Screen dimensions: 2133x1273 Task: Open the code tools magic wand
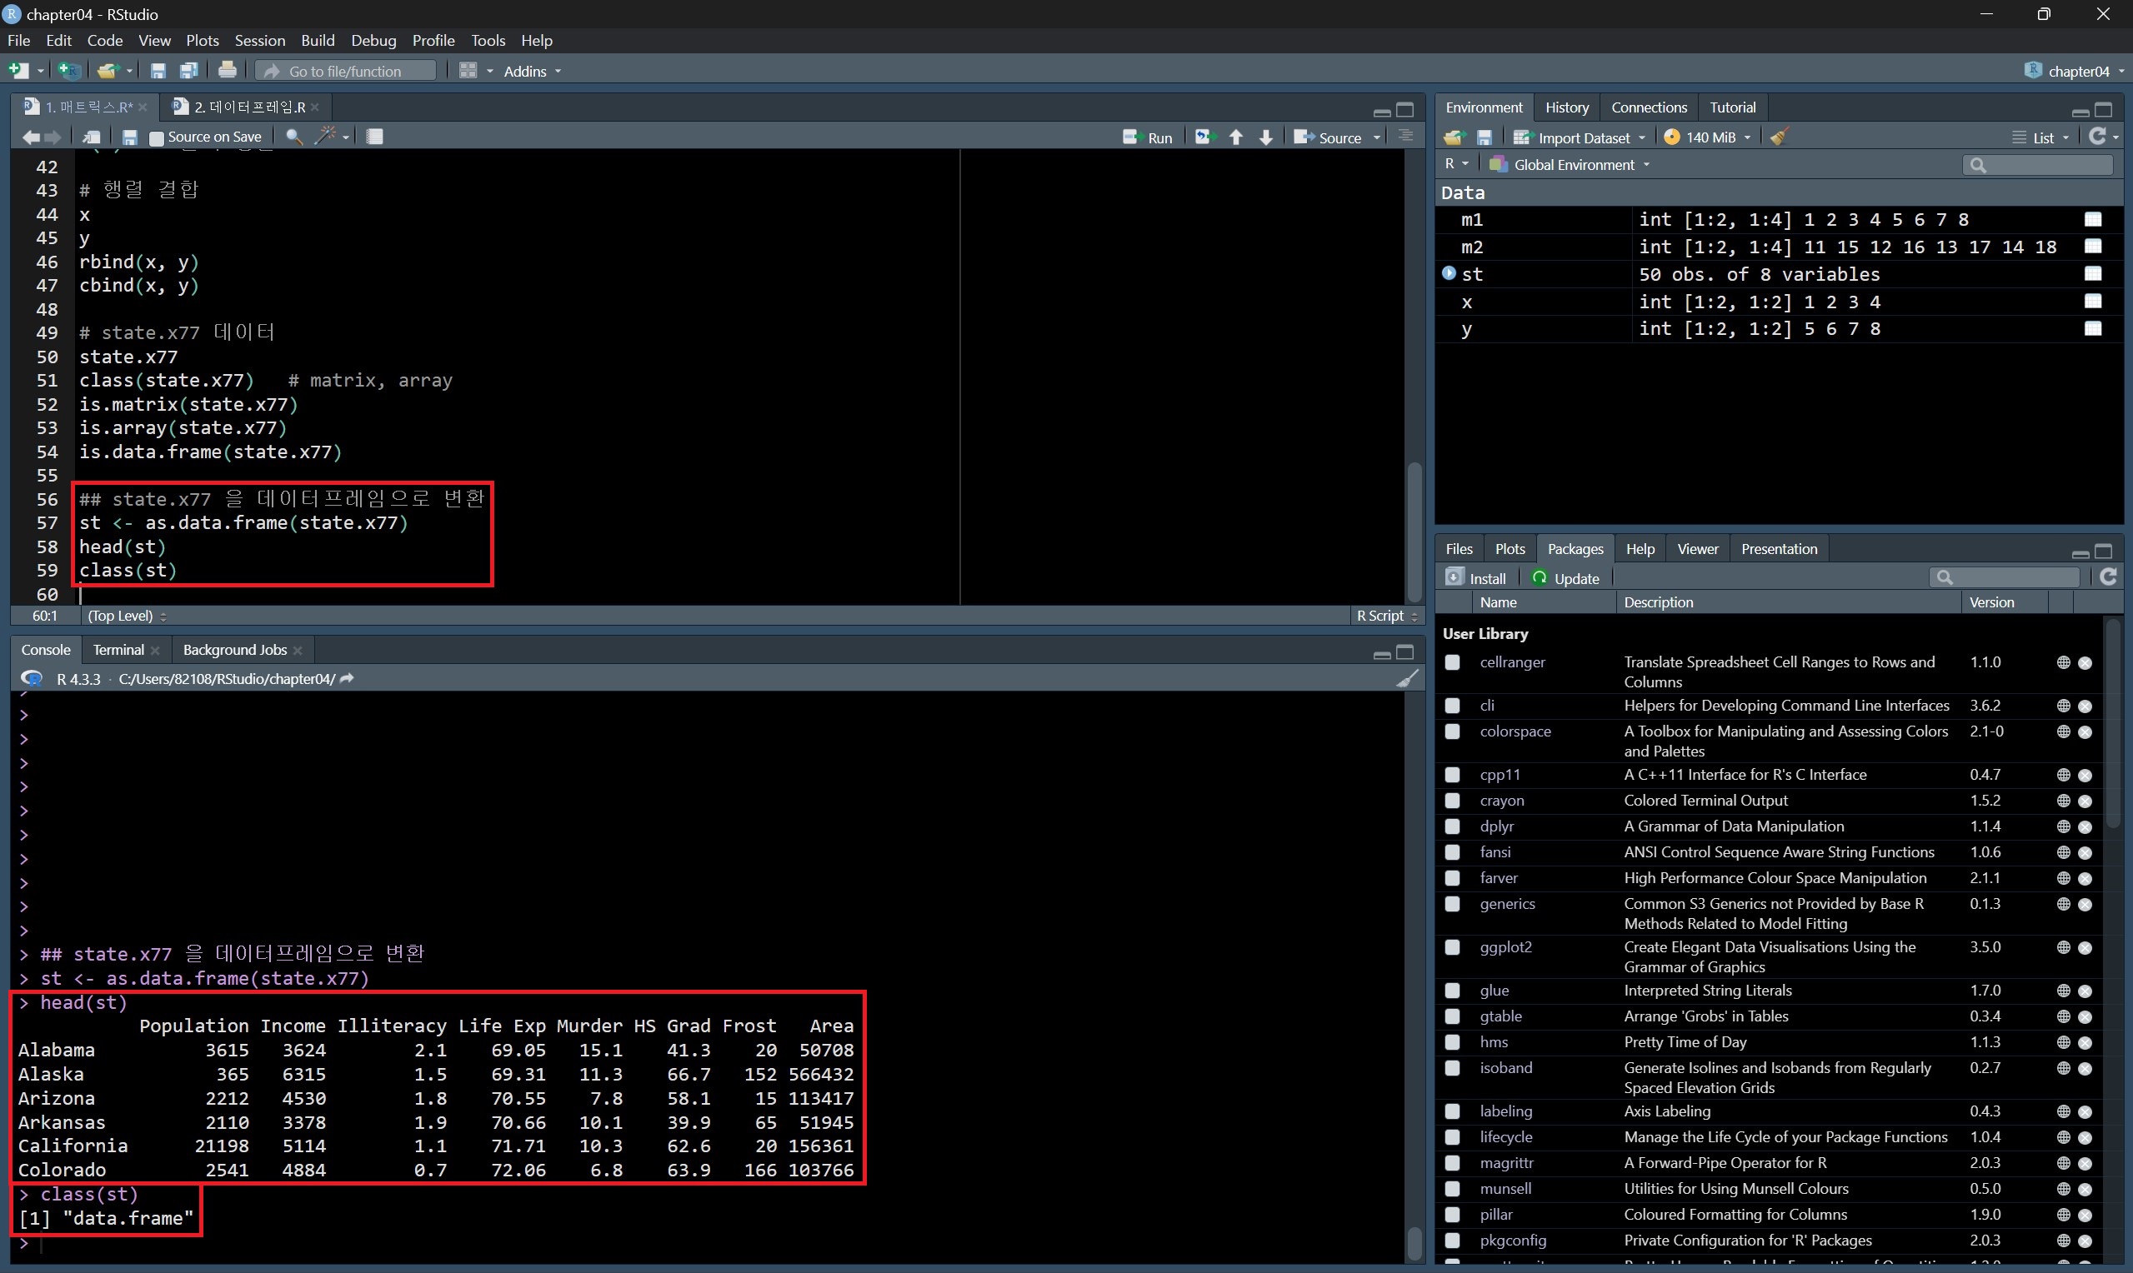point(326,137)
